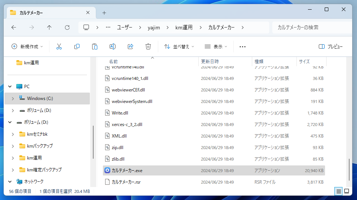Click the Rename icon in toolbar
This screenshot has width=357, height=200.
coord(112,46)
